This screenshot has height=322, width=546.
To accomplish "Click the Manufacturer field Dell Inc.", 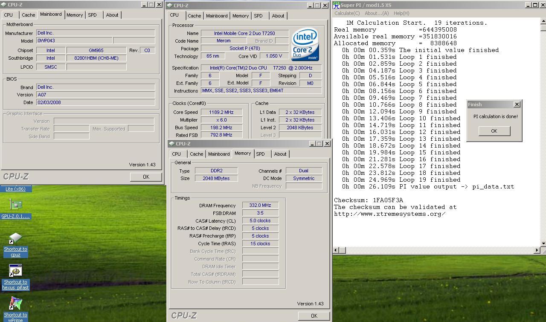I will pyautogui.click(x=96, y=33).
